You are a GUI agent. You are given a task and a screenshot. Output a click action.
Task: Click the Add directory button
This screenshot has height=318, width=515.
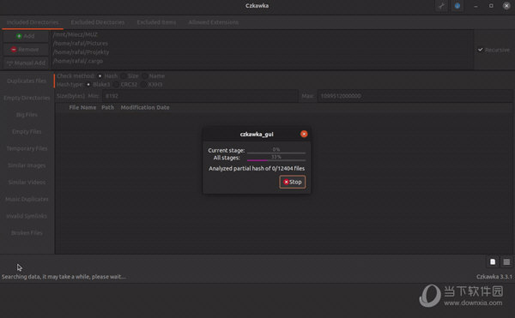[26, 36]
